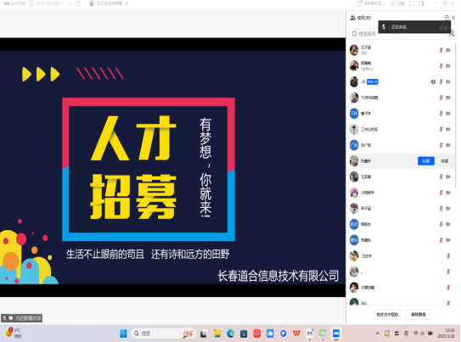Open the blue cloud app on taskbar

click(x=270, y=334)
